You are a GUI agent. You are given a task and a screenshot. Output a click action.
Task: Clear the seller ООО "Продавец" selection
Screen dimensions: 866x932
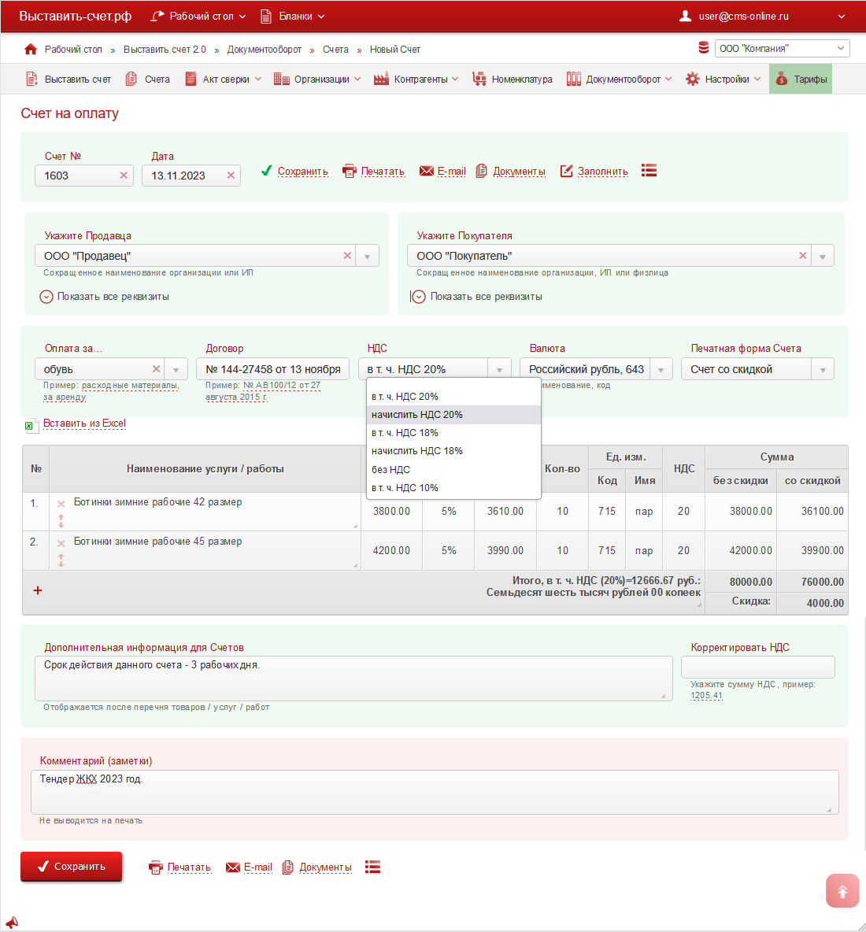tap(348, 256)
